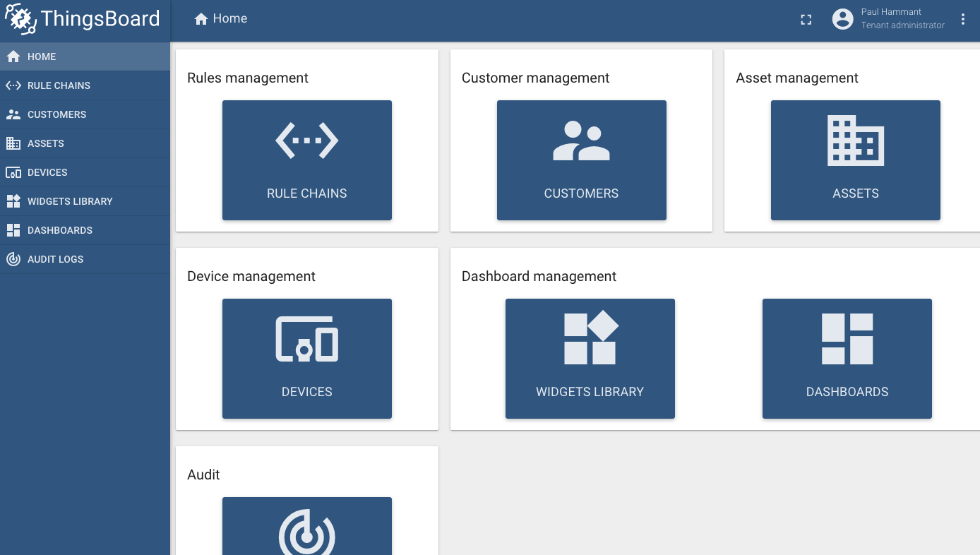This screenshot has height=555, width=980.
Task: Click the Customer management heading
Action: [535, 78]
